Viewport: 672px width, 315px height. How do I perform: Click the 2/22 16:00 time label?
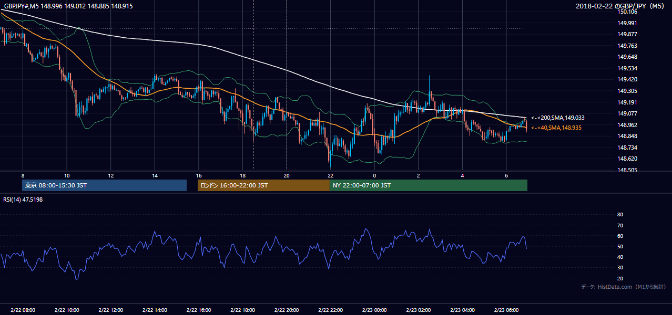198,310
